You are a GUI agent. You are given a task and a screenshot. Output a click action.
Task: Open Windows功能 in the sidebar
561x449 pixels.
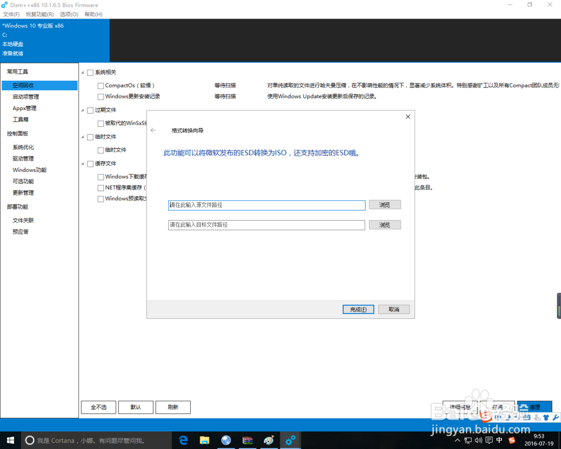(x=30, y=169)
